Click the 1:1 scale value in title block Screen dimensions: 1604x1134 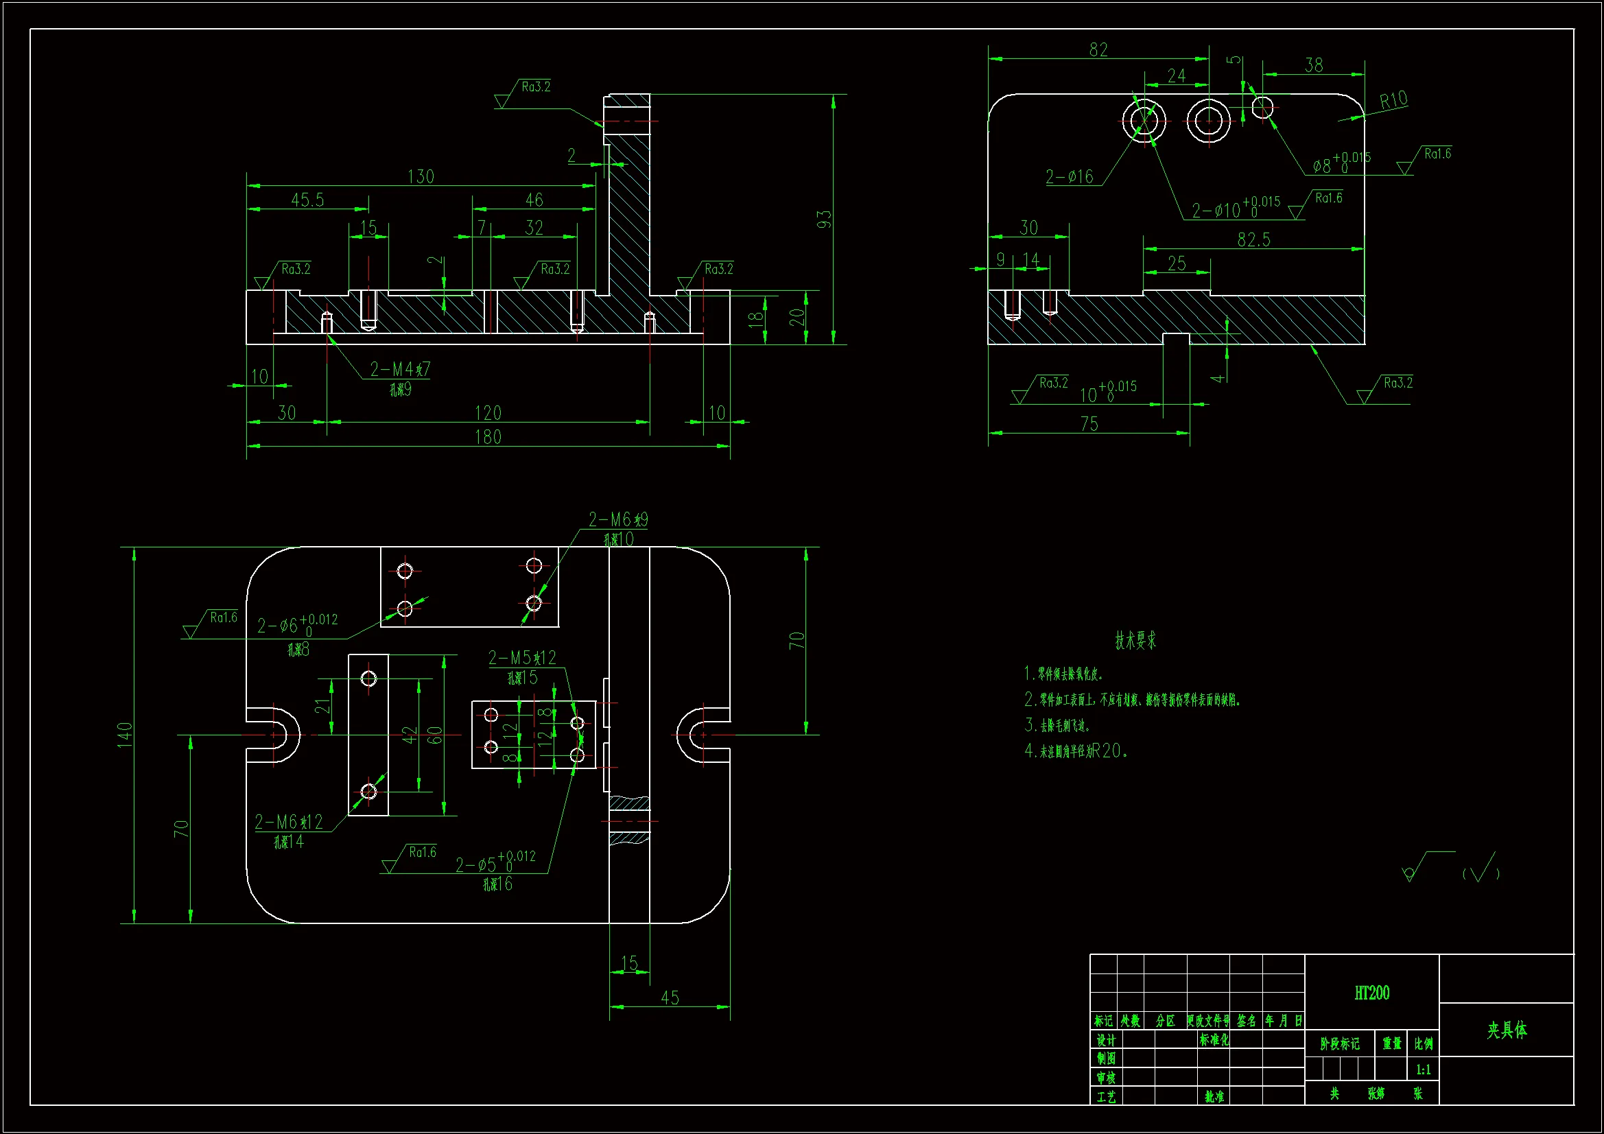(1422, 1070)
